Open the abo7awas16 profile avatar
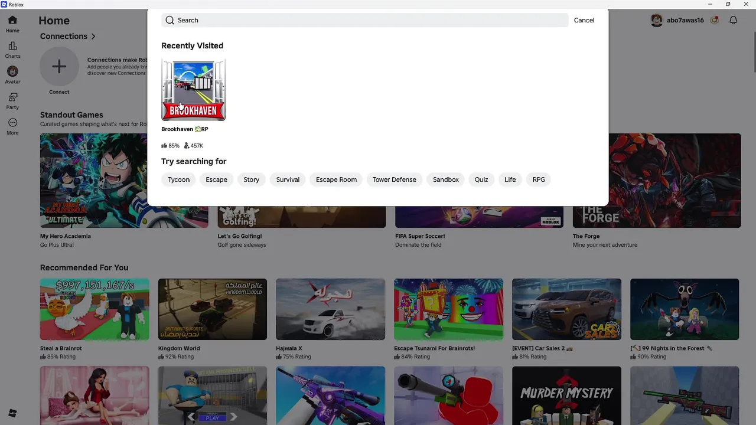 click(657, 20)
